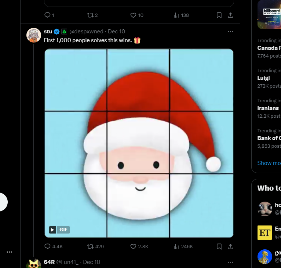Open the ET suggested account avatar

coord(265,233)
